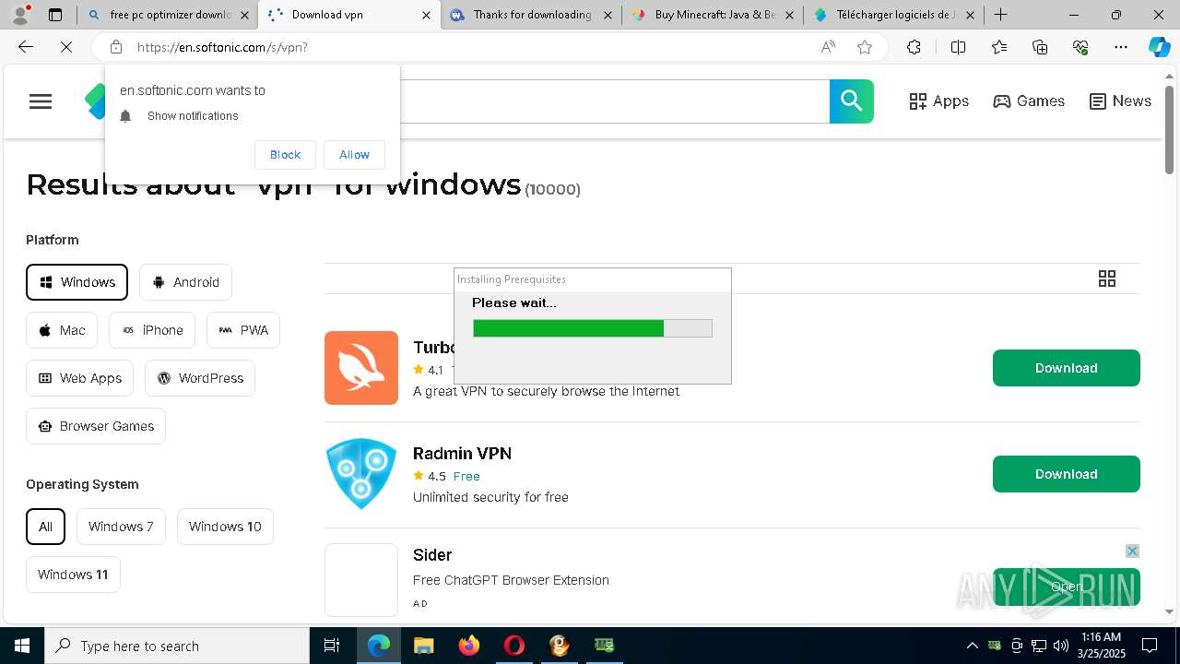The width and height of the screenshot is (1180, 664).
Task: Switch to the Télécharger logiciels tab
Action: pos(894,15)
